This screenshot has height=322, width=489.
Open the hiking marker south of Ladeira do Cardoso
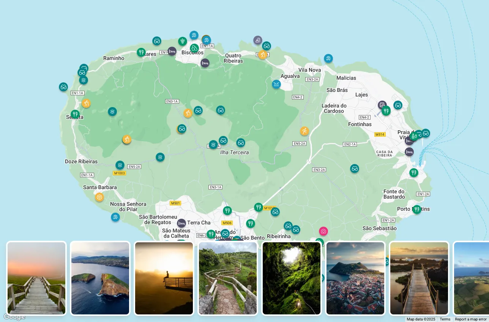click(304, 131)
